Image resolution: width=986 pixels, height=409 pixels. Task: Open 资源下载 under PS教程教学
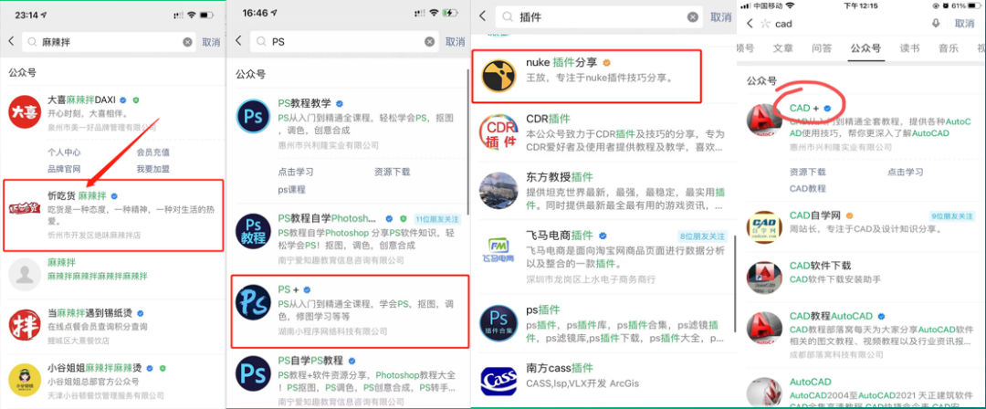(392, 171)
